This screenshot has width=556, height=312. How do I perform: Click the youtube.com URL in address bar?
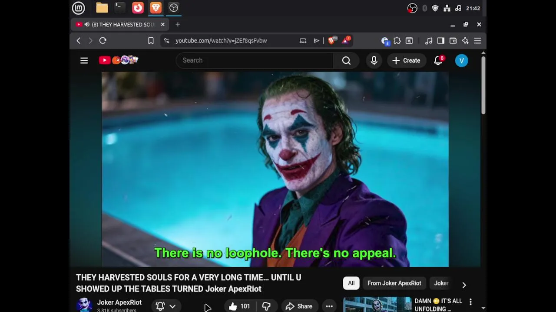[x=221, y=41]
